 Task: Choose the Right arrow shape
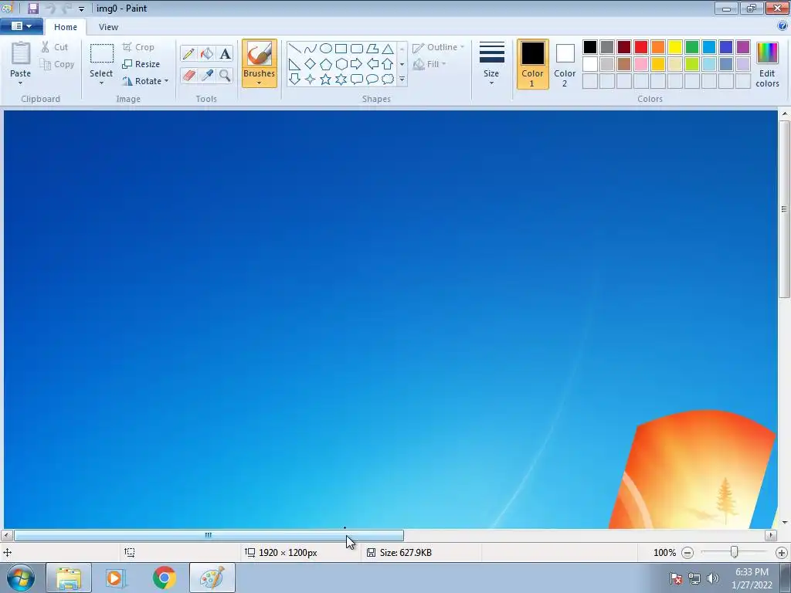point(357,64)
